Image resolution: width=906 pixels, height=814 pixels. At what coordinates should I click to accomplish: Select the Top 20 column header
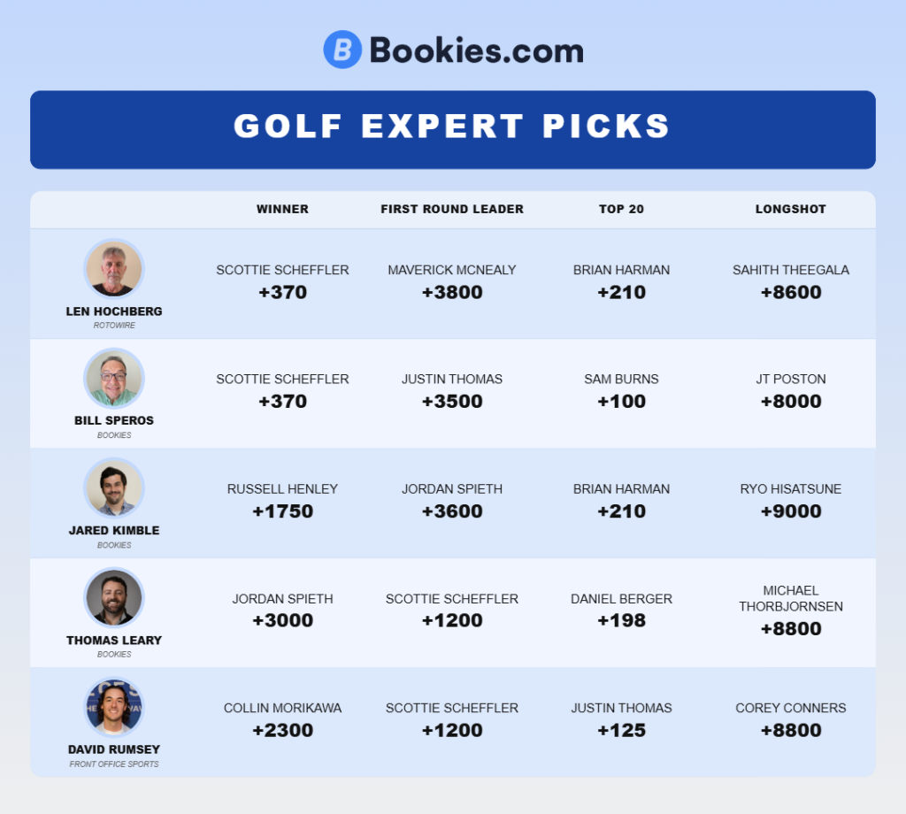621,210
